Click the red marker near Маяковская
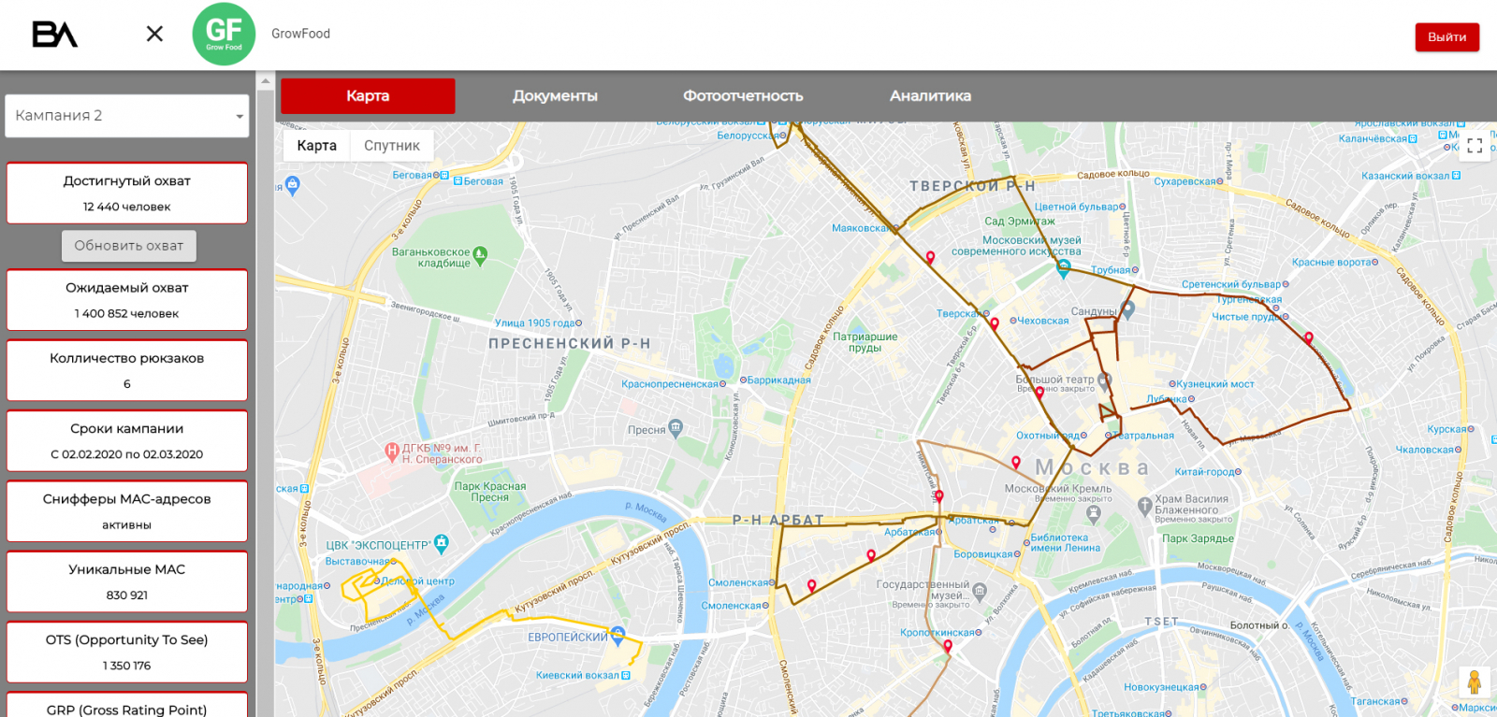 (x=930, y=257)
